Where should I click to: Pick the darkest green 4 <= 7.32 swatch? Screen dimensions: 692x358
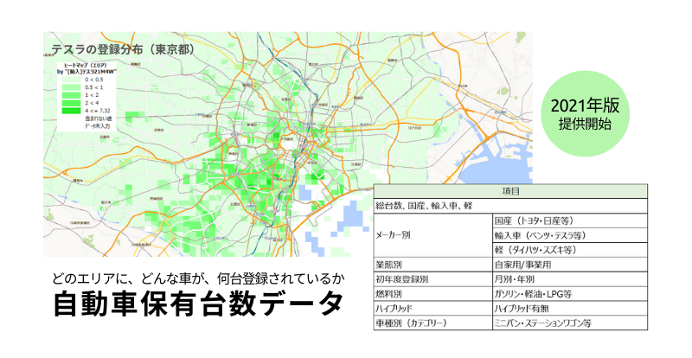tap(71, 111)
